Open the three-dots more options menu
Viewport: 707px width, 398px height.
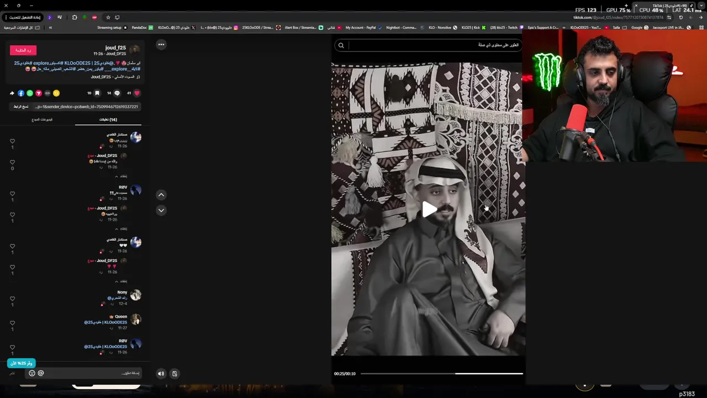coord(161,44)
